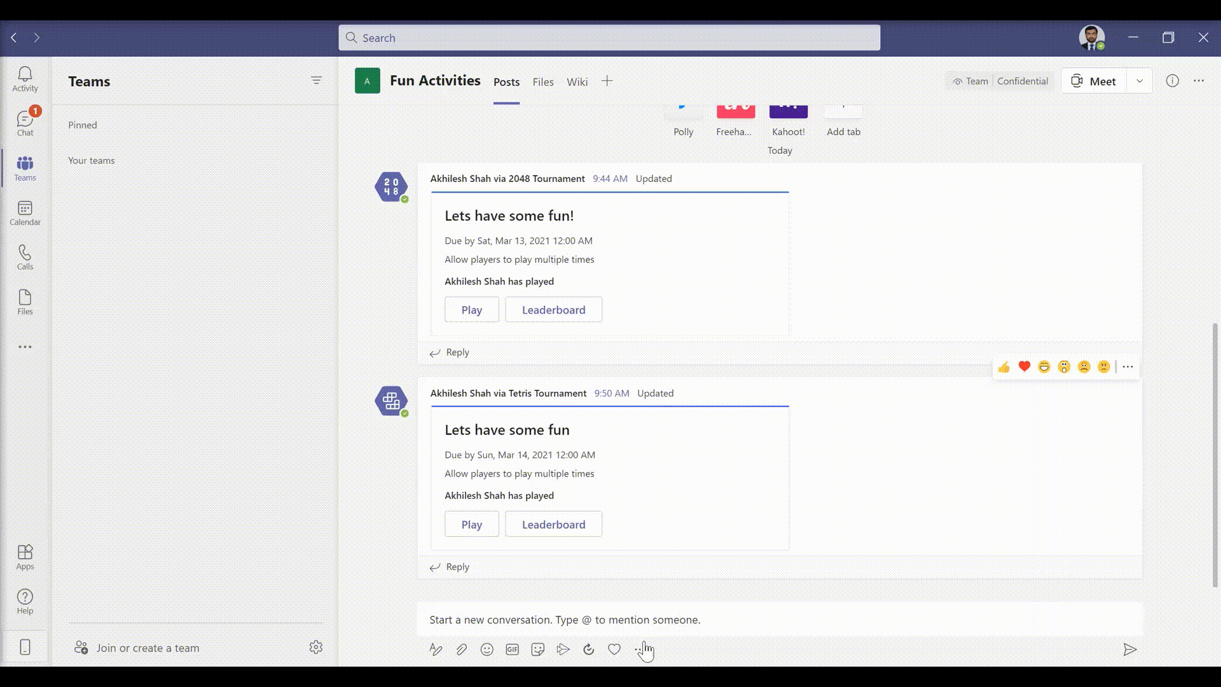Play the 2048 Tournament game

(472, 310)
